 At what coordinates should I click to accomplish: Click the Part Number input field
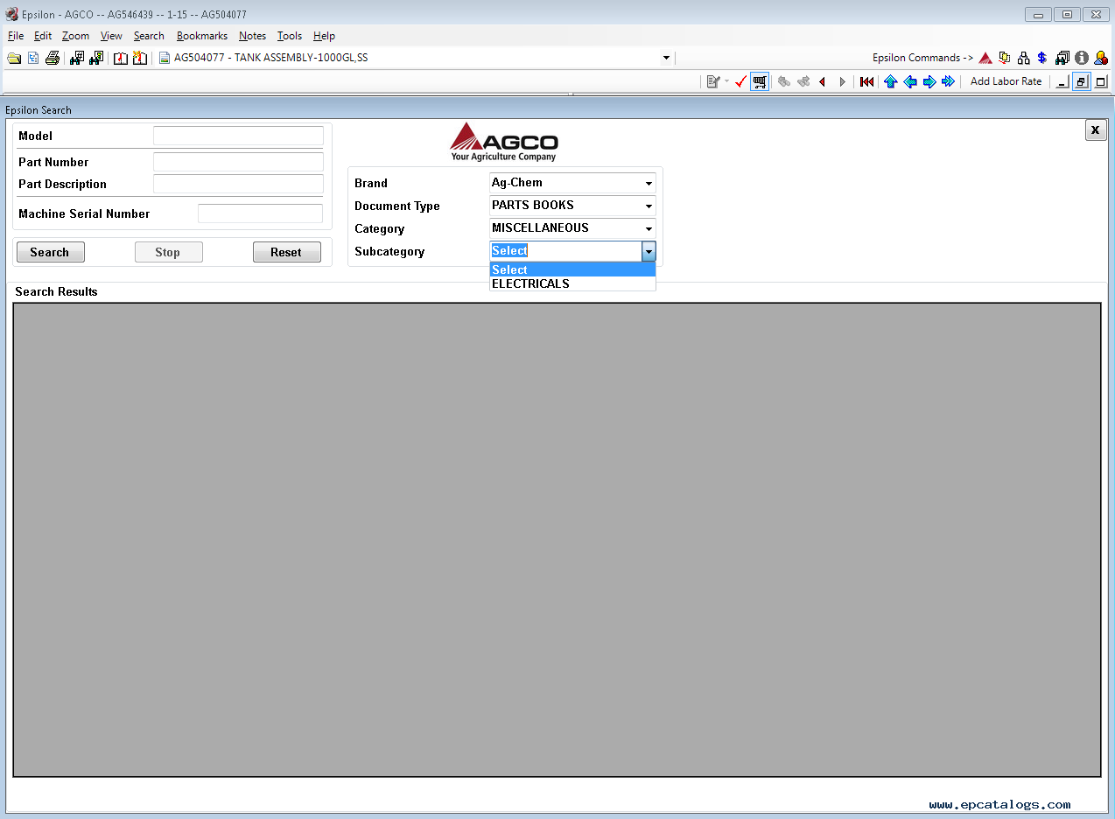[238, 162]
